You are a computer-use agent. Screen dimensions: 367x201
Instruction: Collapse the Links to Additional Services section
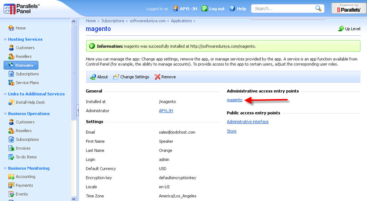(x=5, y=94)
